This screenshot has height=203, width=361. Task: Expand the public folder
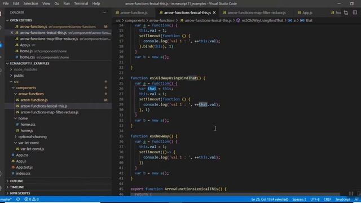click(19, 76)
